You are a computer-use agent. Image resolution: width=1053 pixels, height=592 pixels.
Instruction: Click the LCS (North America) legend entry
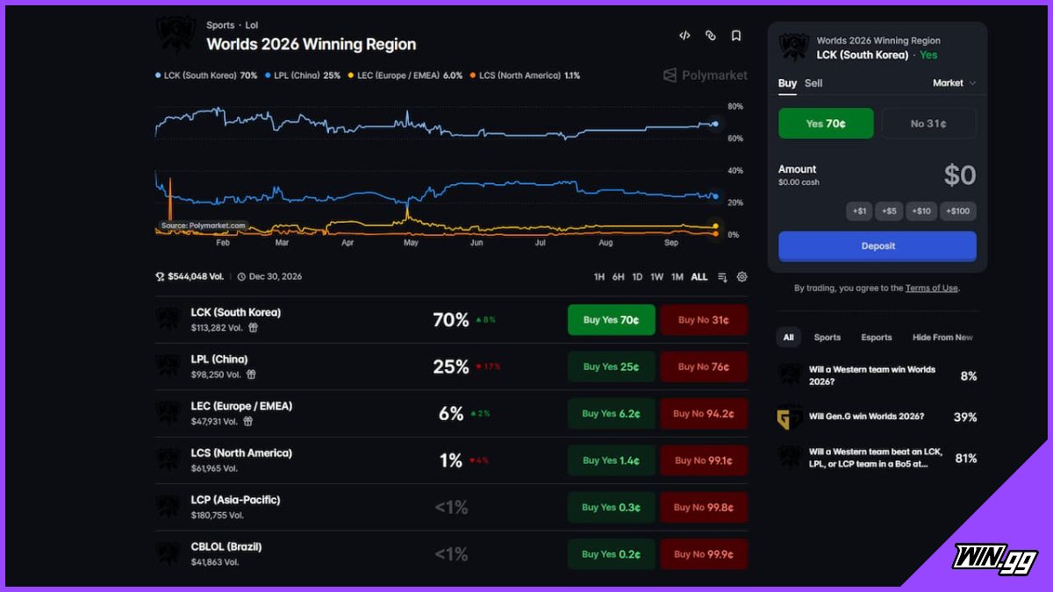[x=525, y=75]
